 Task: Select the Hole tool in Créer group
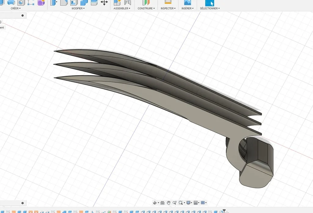point(21,2)
